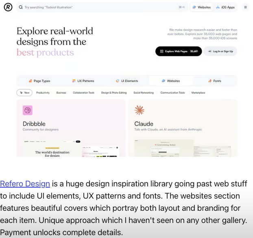Follow the Refero Design link
The image size is (253, 238).
[x=25, y=184]
